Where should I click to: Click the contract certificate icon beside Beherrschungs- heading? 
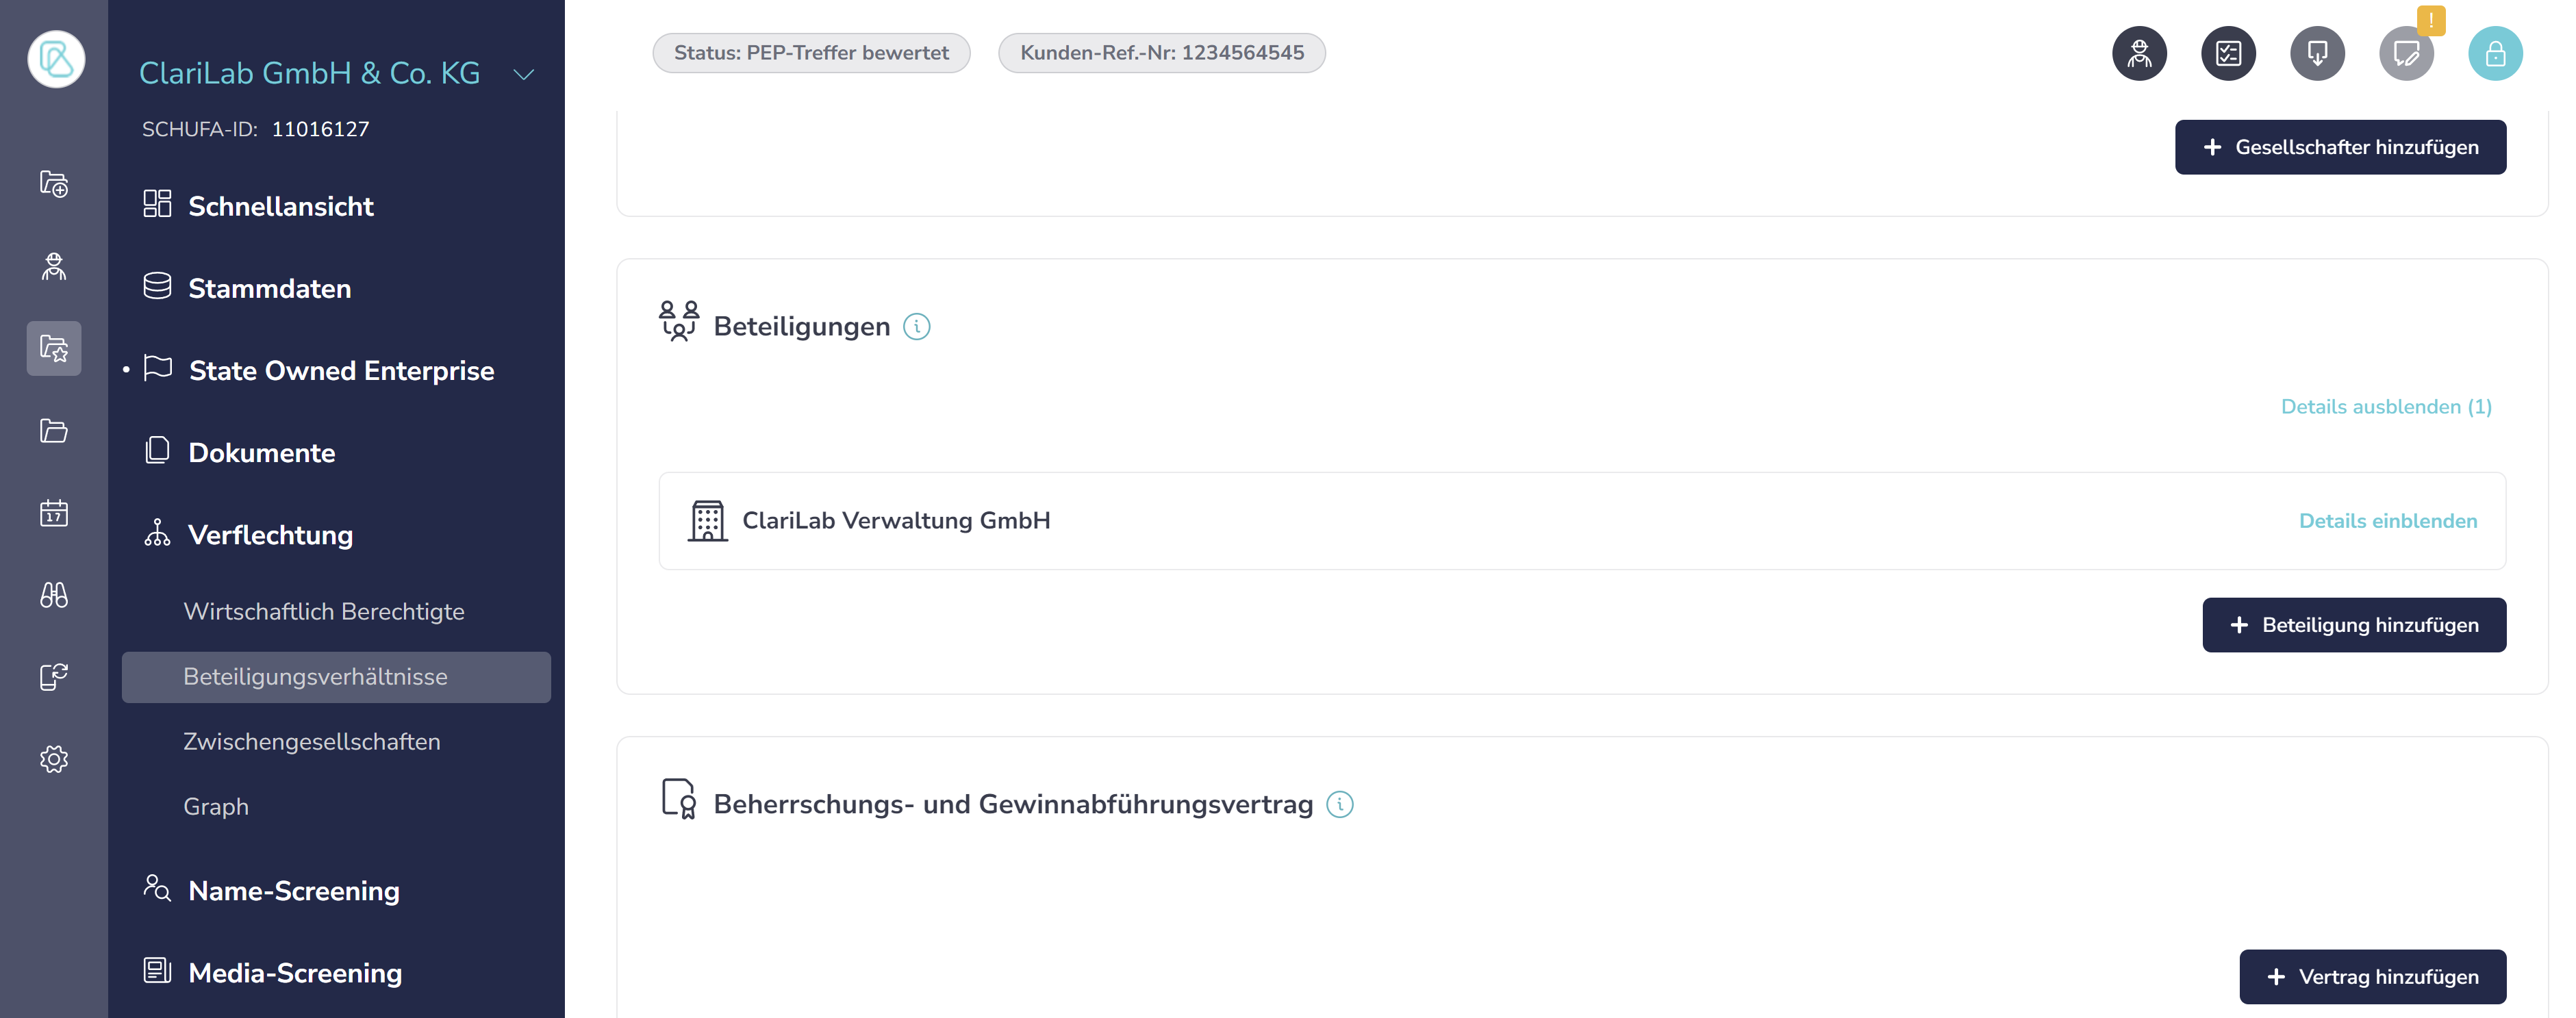(x=679, y=799)
